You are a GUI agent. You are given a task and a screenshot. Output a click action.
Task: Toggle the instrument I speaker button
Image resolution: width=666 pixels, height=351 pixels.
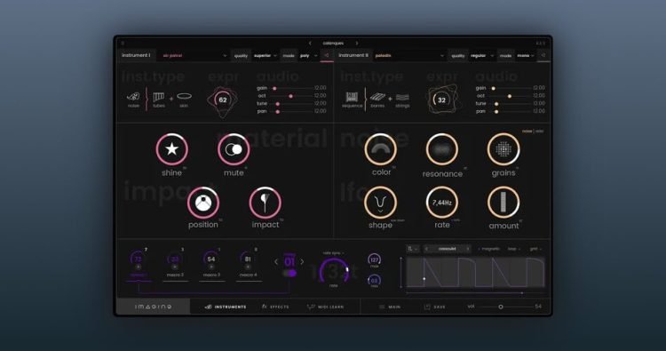click(x=327, y=55)
